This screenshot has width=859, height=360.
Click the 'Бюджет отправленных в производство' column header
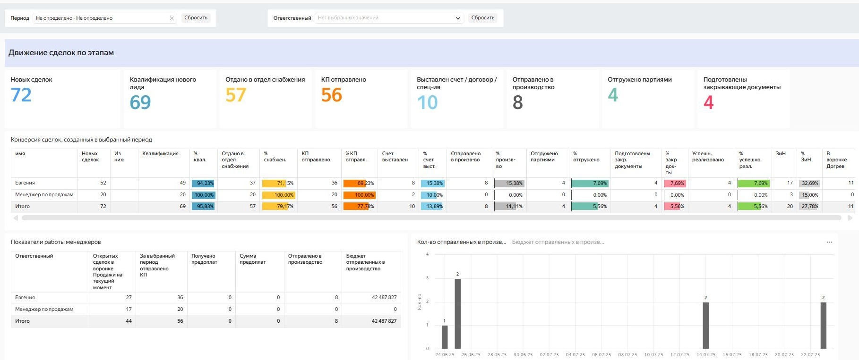[365, 262]
